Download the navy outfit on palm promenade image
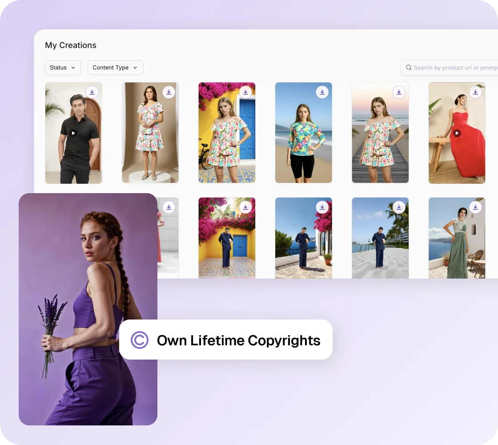This screenshot has height=445, width=498. pos(399,207)
